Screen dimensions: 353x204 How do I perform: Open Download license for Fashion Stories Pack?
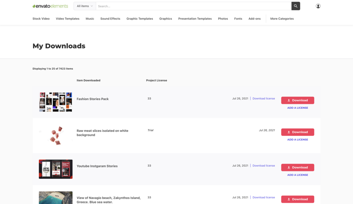[x=263, y=98]
